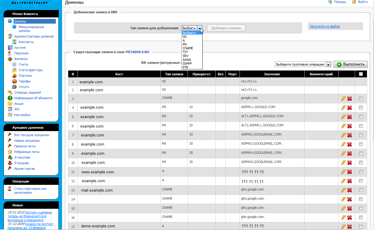Edit demo.example.com. A record pencil
The image size is (374, 230).
coord(343,227)
